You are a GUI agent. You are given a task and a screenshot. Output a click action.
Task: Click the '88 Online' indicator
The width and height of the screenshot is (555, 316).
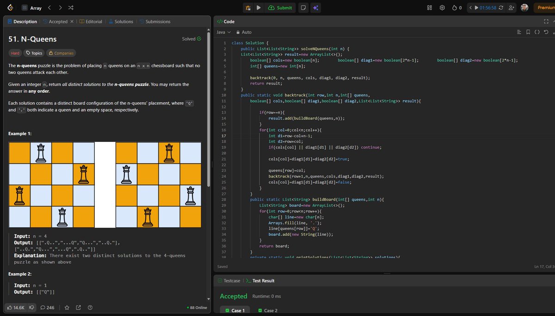[x=197, y=308]
